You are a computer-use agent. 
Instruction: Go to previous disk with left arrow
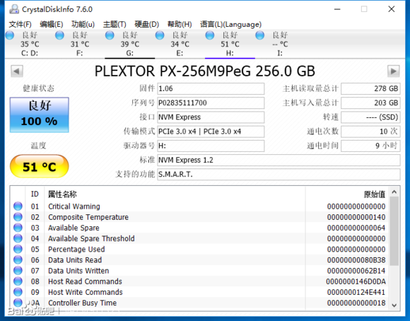click(x=17, y=71)
